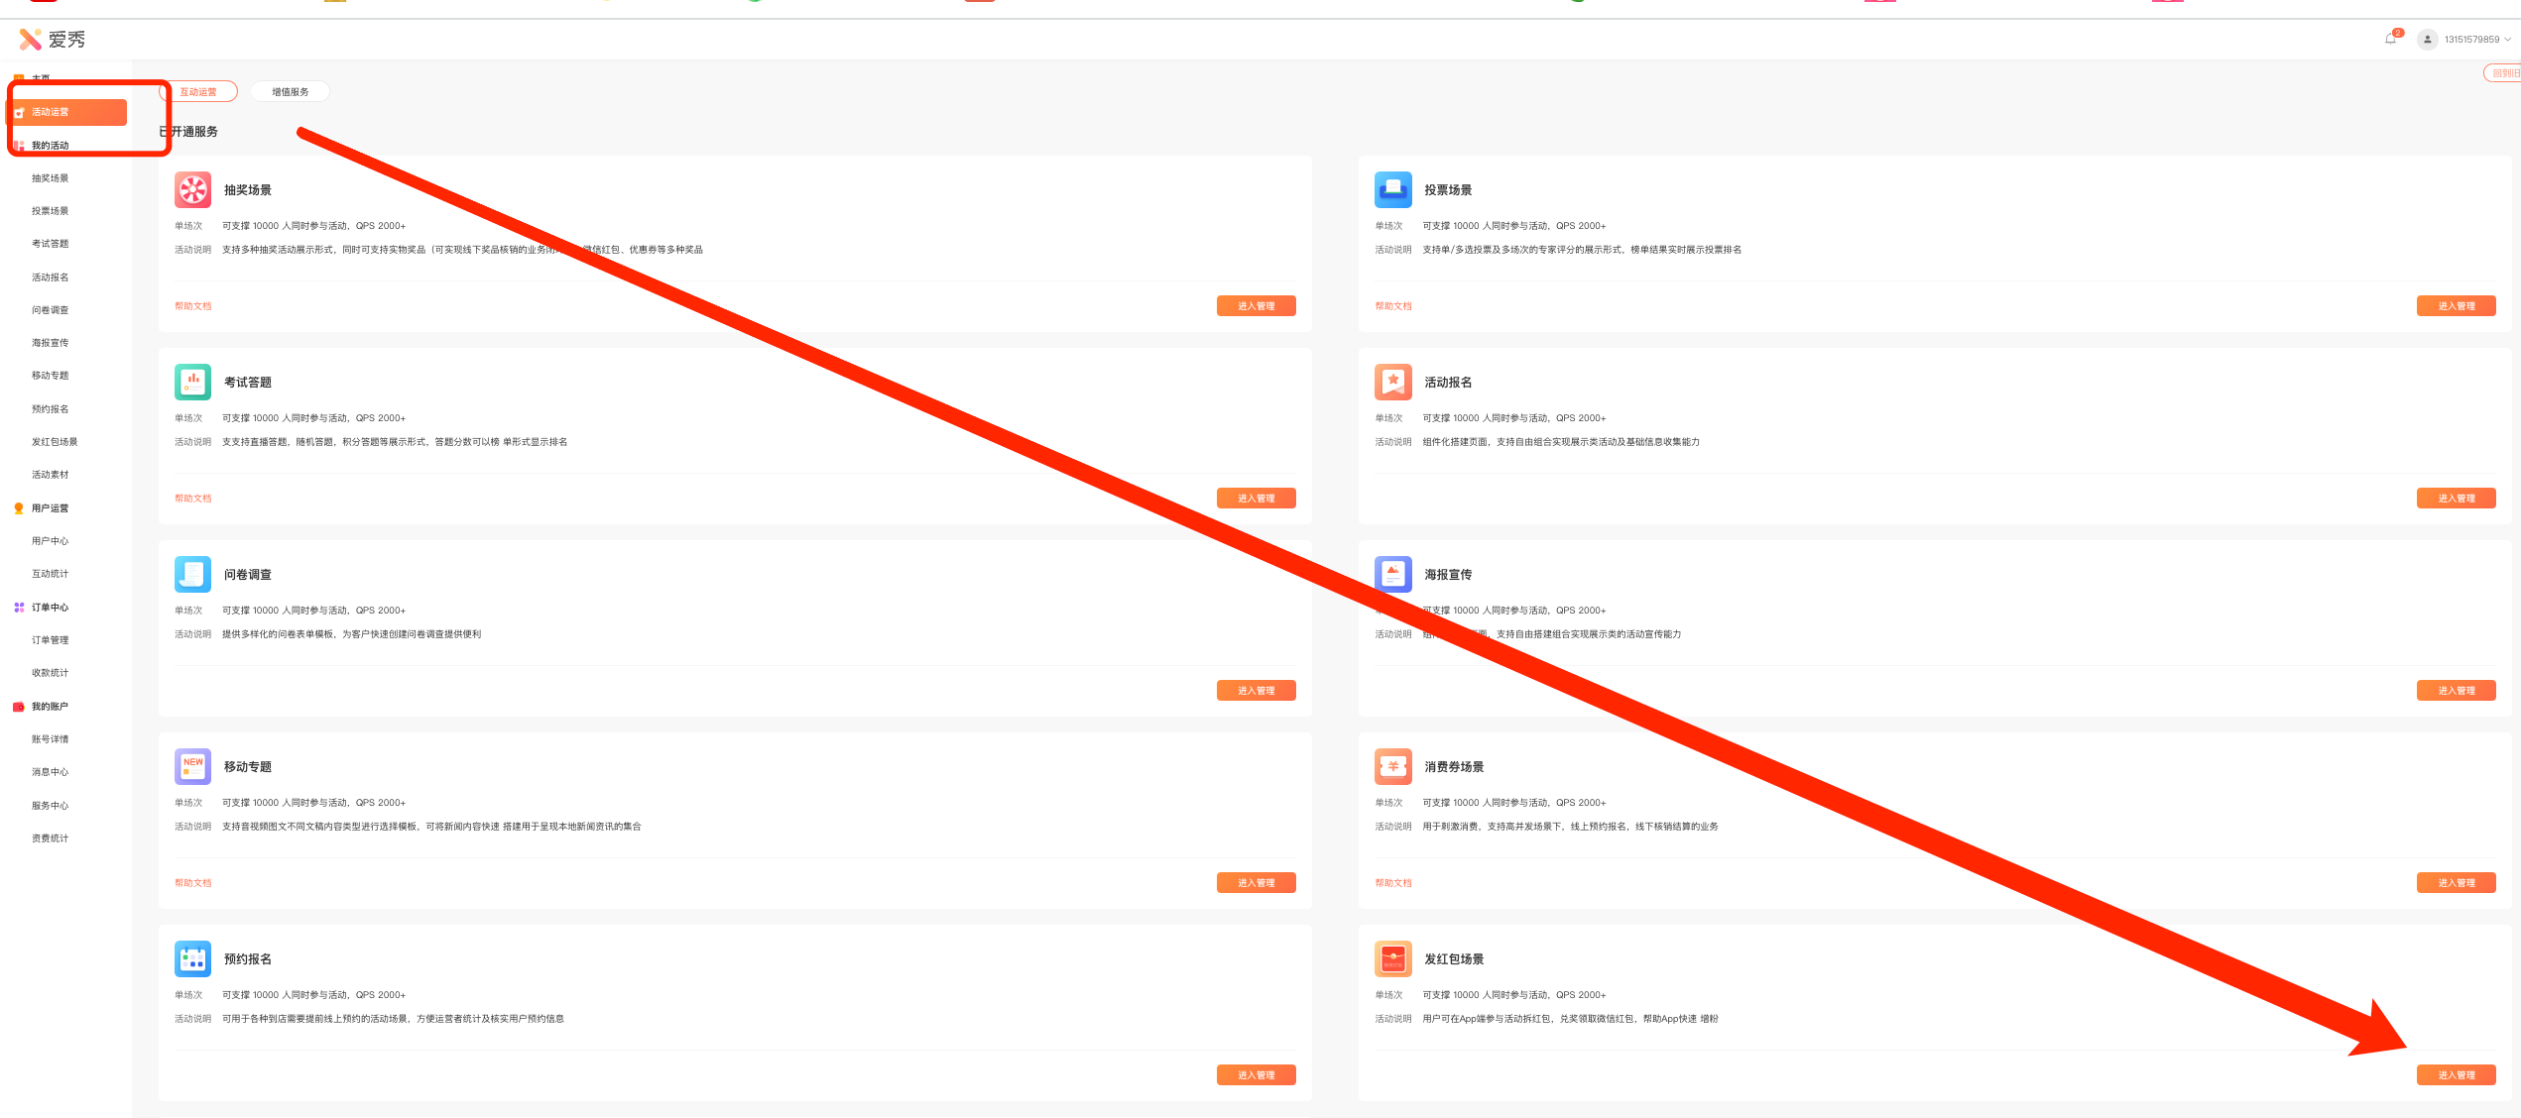Viewport: 2521px width, 1118px height.
Task: Click the 消费券场景 coupon icon
Action: coord(1392,766)
